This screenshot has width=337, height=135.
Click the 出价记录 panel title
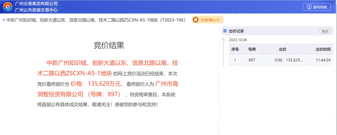pos(236,31)
